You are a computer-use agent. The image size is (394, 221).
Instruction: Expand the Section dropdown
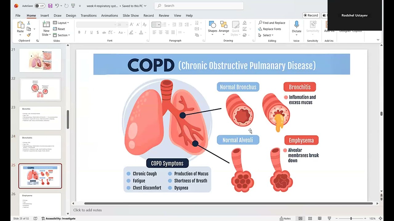pos(62,35)
